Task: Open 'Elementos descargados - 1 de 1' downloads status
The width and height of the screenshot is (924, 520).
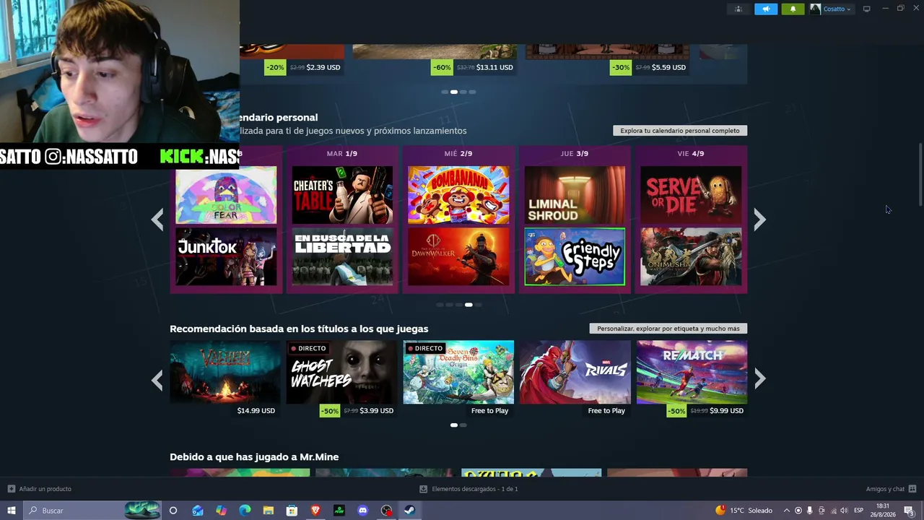Action: tap(468, 489)
